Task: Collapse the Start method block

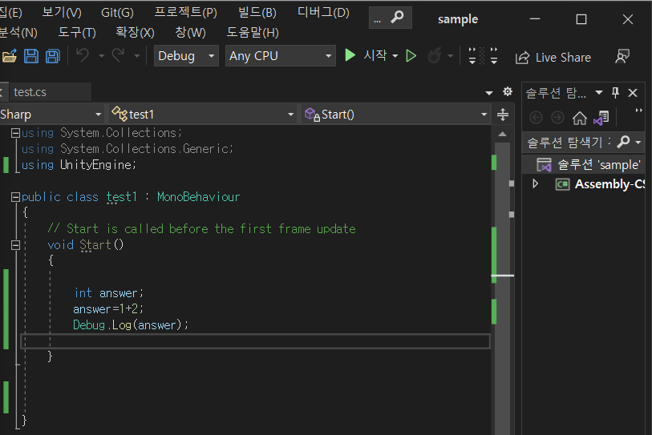Action: [15, 245]
